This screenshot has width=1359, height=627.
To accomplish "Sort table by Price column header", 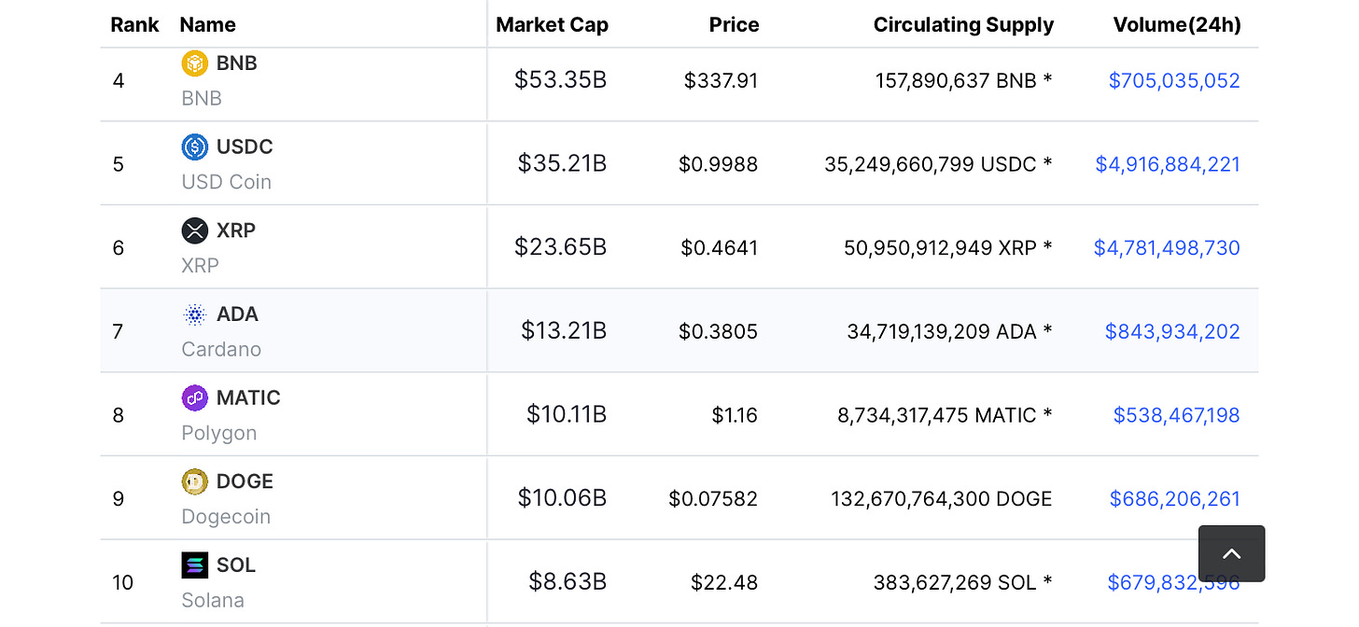I will click(x=734, y=25).
